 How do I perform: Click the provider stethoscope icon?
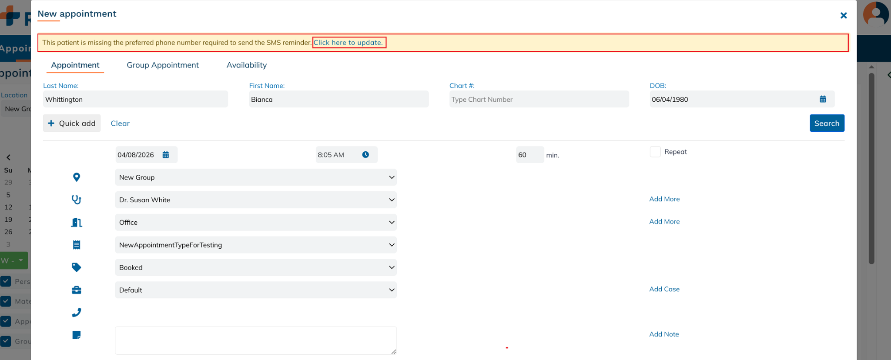click(x=77, y=200)
